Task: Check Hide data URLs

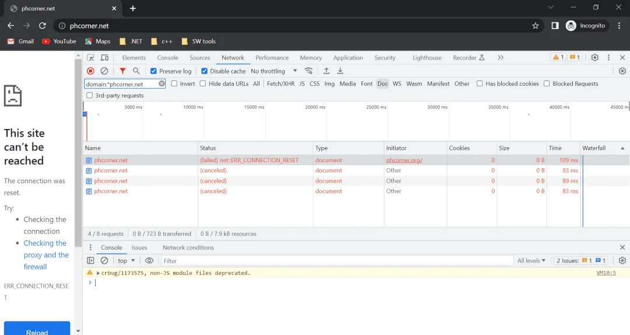Action: [x=203, y=83]
